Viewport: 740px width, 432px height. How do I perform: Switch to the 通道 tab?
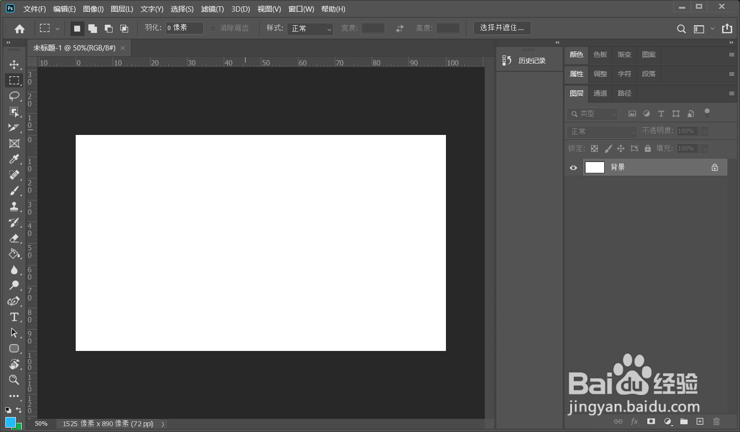[600, 93]
